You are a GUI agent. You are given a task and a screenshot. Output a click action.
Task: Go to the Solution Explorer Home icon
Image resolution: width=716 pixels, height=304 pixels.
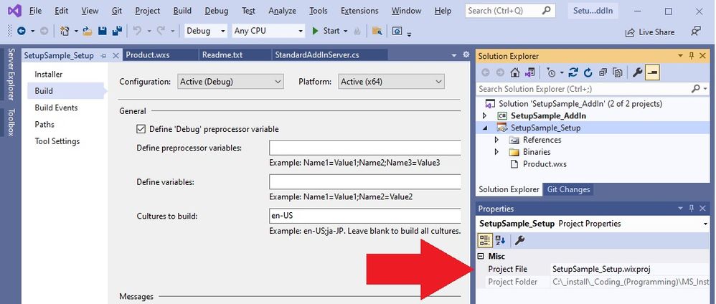coord(515,72)
